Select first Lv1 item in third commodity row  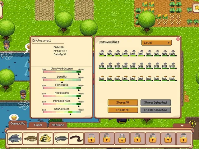coord(102,78)
